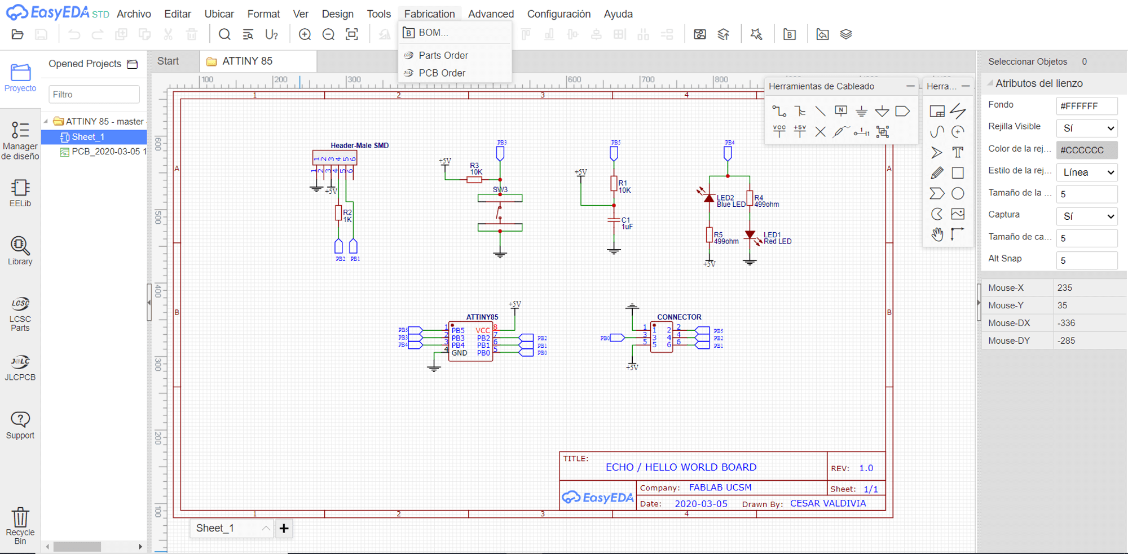Add a new sheet with plus button
This screenshot has height=554, width=1128.
click(284, 528)
